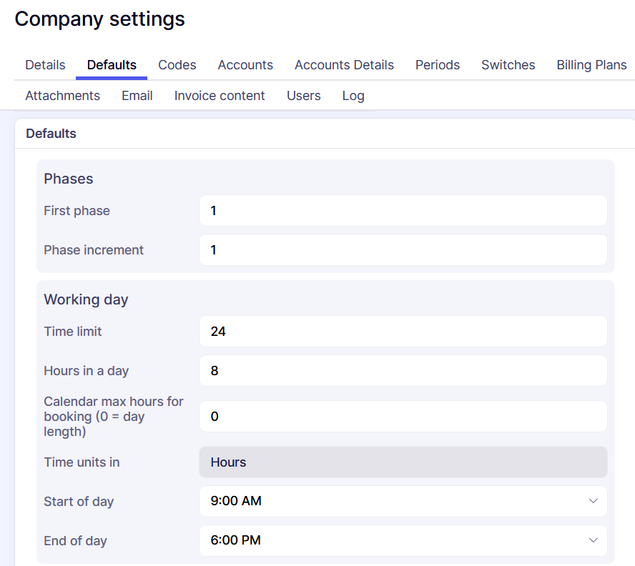
Task: Focus the Time limit field
Action: (x=403, y=332)
